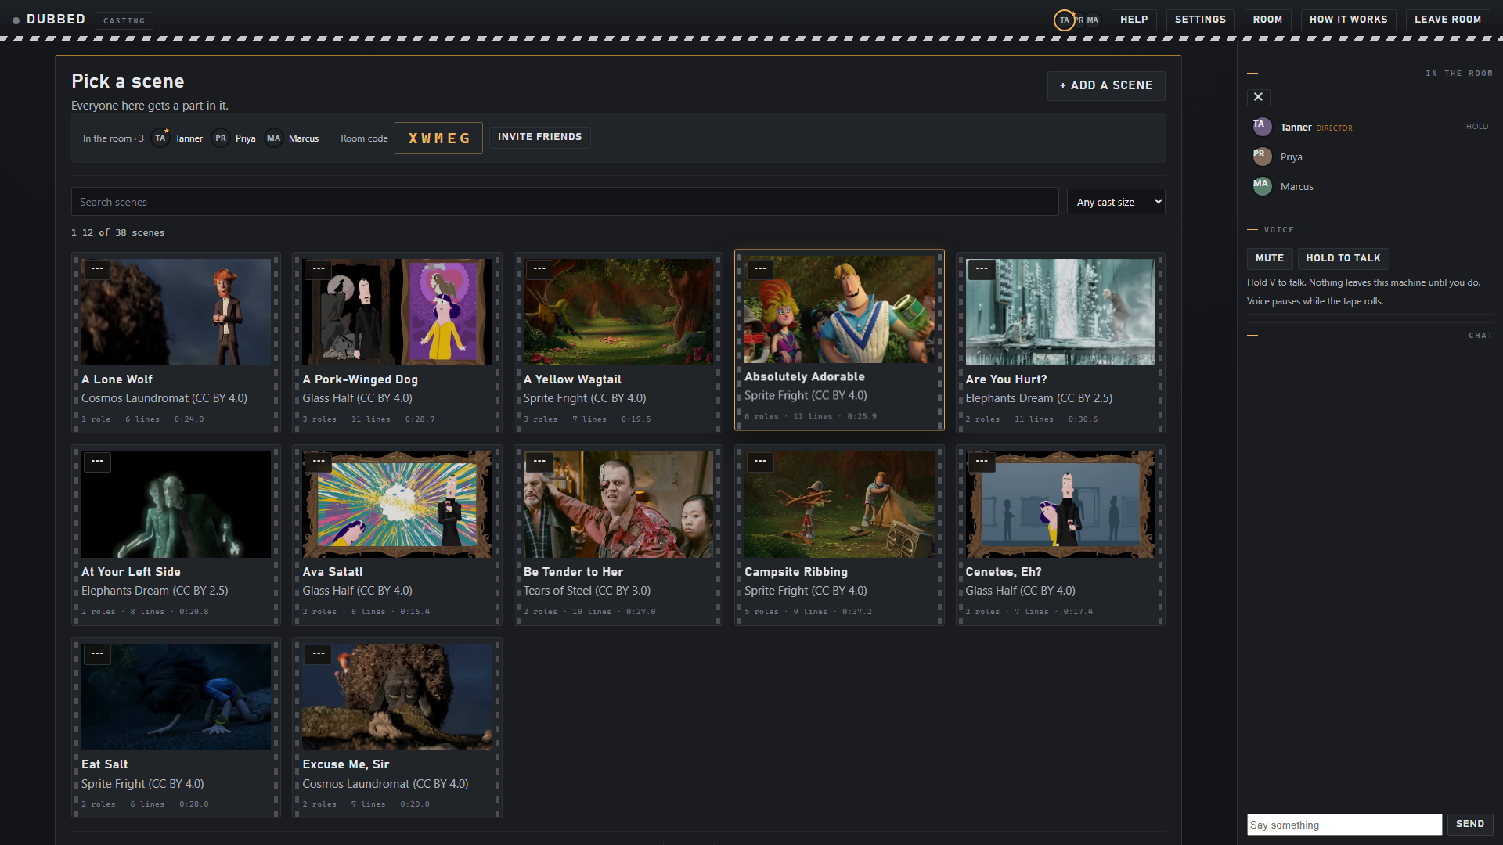Click '6 roles · 11 lines · 0:25.9' text
This screenshot has width=1503, height=845.
click(810, 417)
